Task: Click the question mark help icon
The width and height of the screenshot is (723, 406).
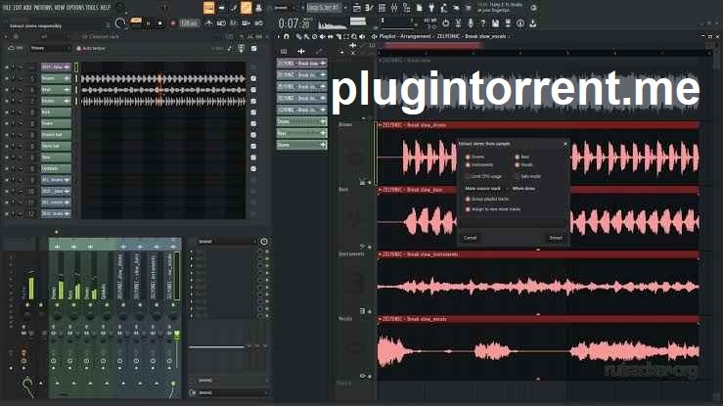Action: tap(482, 23)
